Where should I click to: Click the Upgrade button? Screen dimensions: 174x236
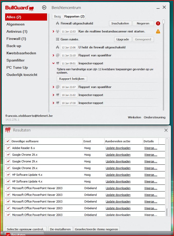123,39
